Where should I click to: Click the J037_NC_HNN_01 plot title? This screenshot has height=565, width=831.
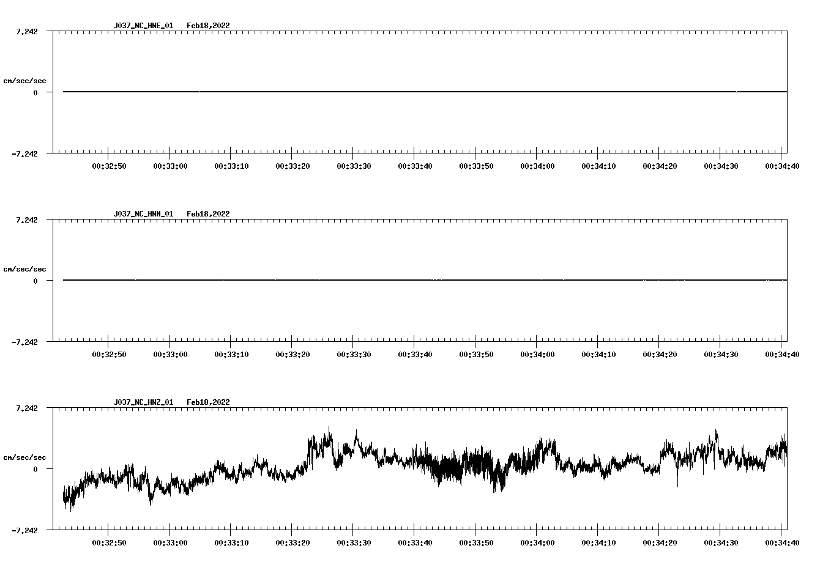[x=143, y=214]
